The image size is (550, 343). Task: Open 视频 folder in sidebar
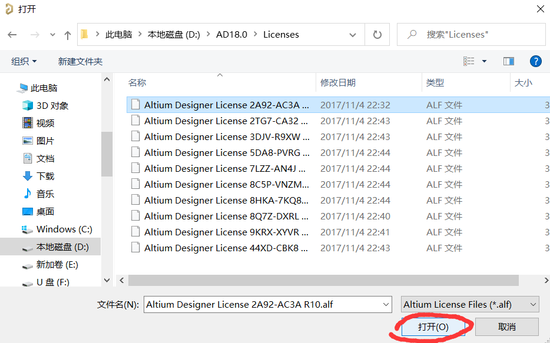(x=45, y=123)
